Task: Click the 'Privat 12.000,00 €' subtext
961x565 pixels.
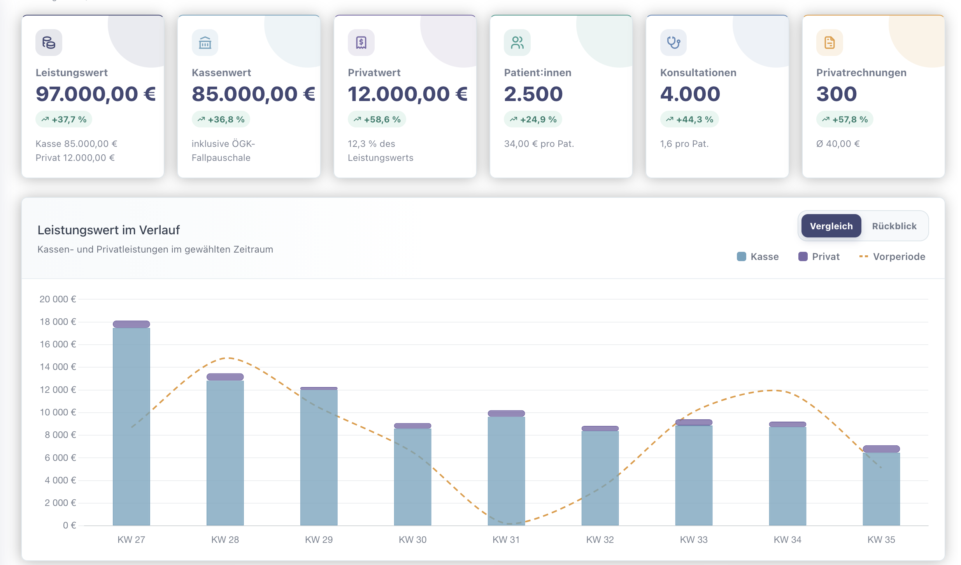Action: (x=75, y=158)
